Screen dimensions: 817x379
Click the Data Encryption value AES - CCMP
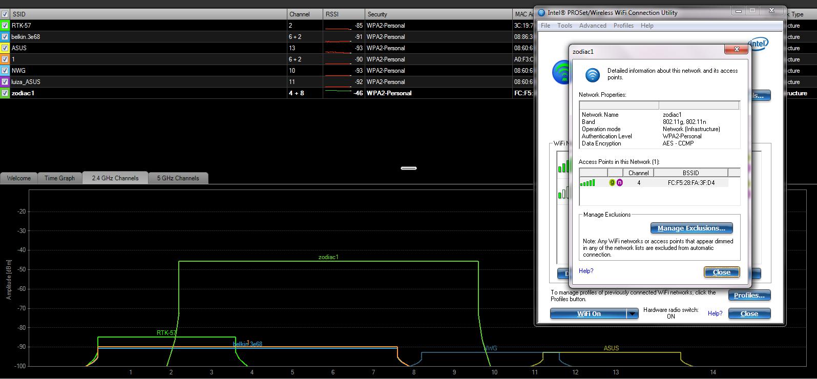(678, 143)
